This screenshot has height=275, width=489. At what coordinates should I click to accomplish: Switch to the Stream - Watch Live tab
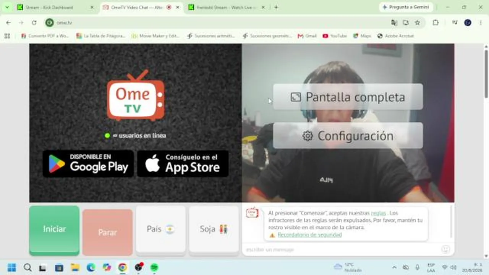[x=227, y=7]
